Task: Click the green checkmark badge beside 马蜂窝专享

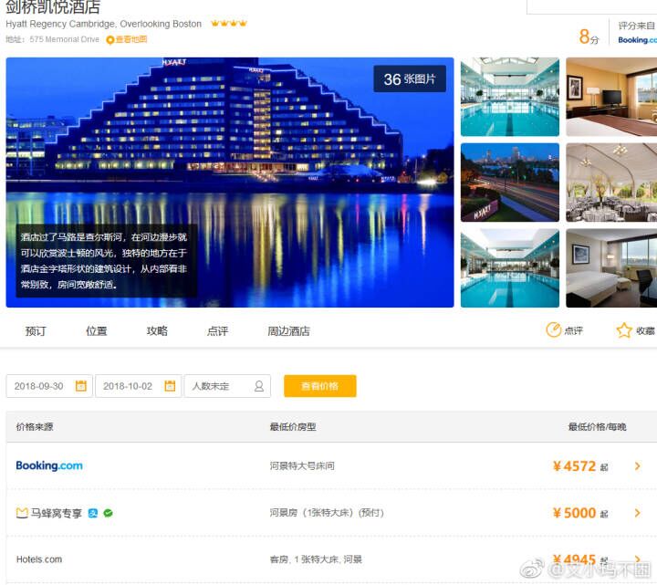Action: (108, 513)
